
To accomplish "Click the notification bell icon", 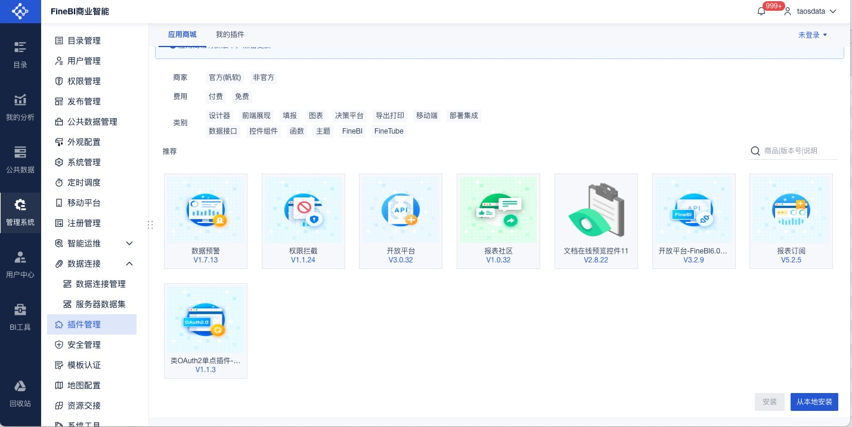I will coord(761,11).
